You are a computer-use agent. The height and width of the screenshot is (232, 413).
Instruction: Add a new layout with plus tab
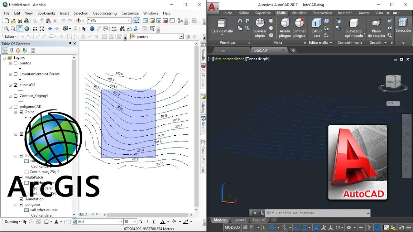tap(274, 220)
